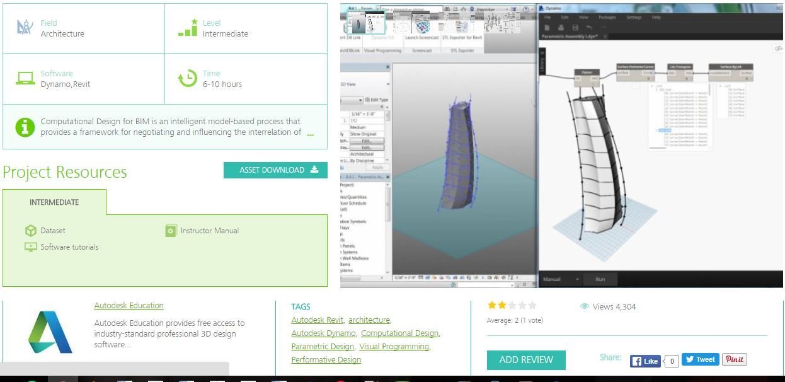
Task: Click the Level bar chart icon
Action: (188, 27)
